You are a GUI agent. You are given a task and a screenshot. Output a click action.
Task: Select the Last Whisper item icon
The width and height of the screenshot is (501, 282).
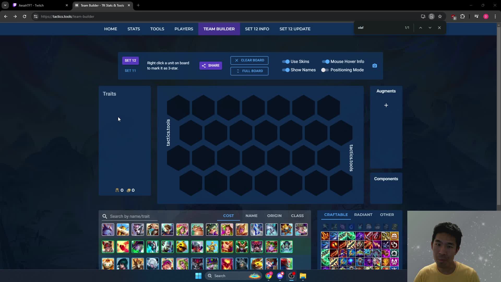coord(386,244)
